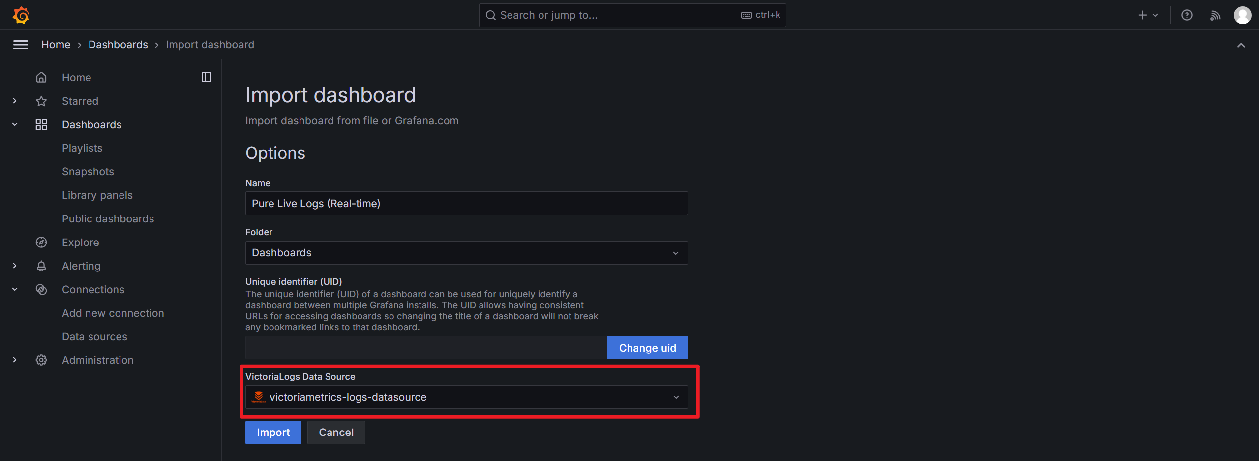The image size is (1259, 461).
Task: Click the Explore compass icon
Action: click(x=41, y=242)
